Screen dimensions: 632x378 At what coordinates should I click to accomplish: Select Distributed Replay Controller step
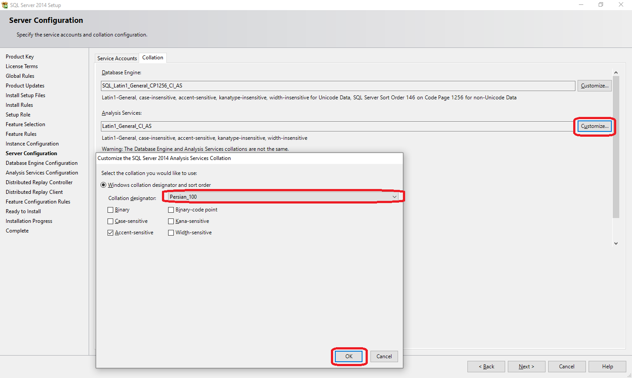(x=39, y=182)
